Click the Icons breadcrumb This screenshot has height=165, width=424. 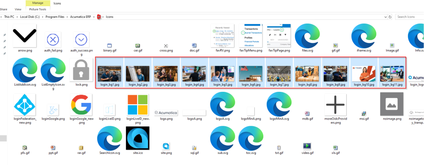[109, 17]
